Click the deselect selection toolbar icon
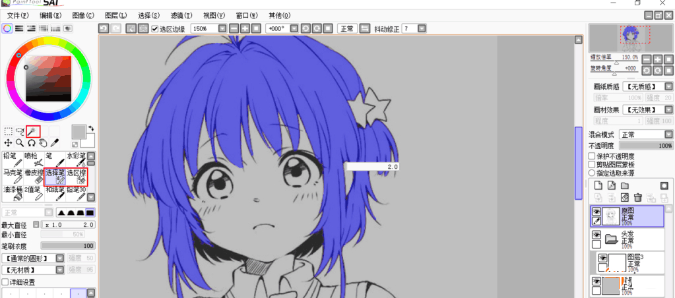This screenshot has width=675, height=298. [x=131, y=28]
